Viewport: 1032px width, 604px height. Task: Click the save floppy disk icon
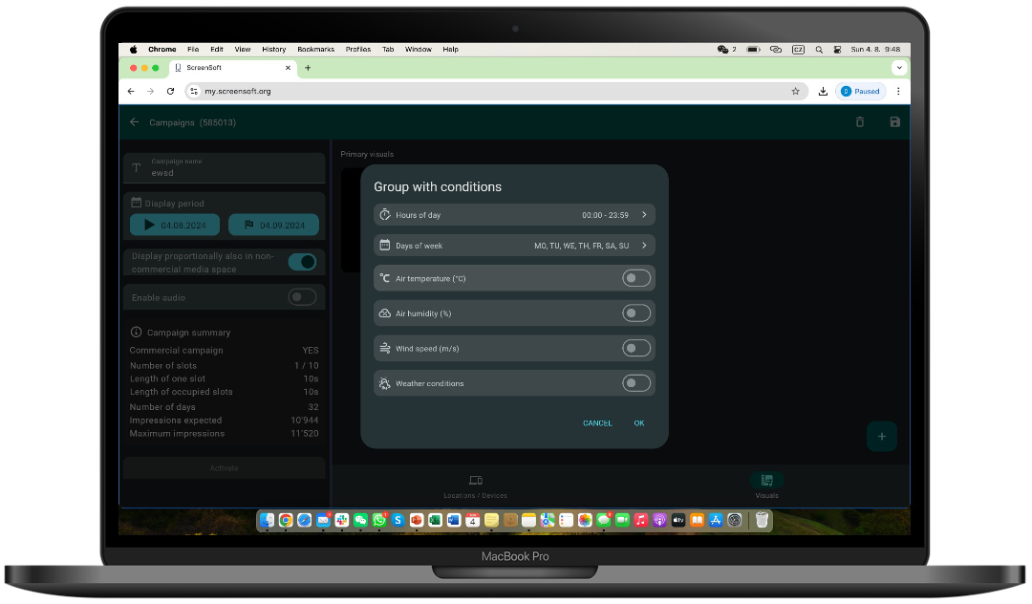[x=894, y=122]
